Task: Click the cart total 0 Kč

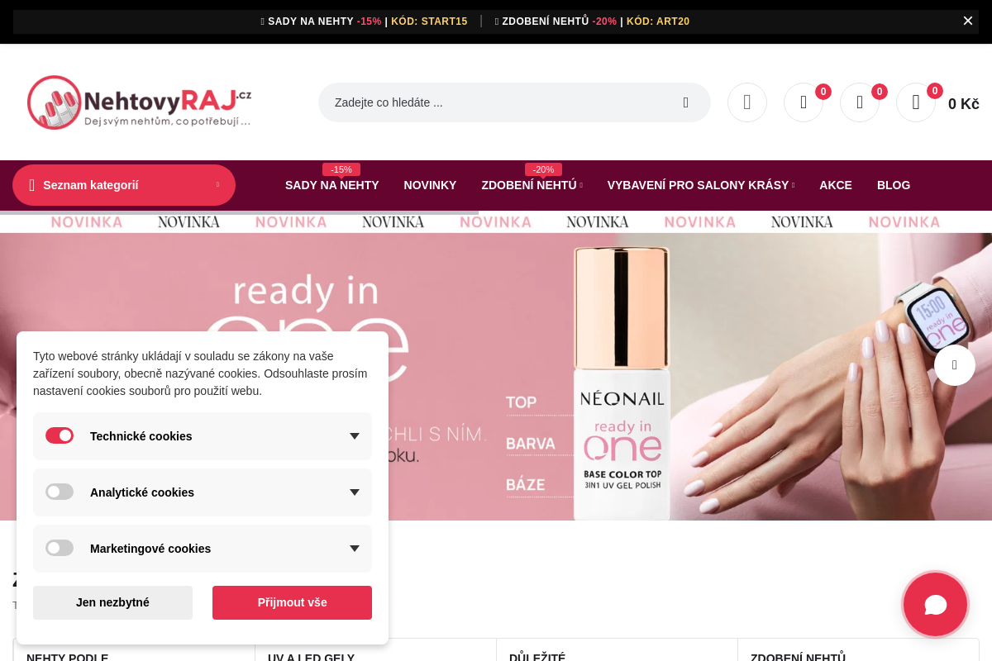Action: tap(964, 104)
